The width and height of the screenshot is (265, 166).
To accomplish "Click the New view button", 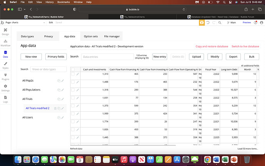I will [31, 57].
